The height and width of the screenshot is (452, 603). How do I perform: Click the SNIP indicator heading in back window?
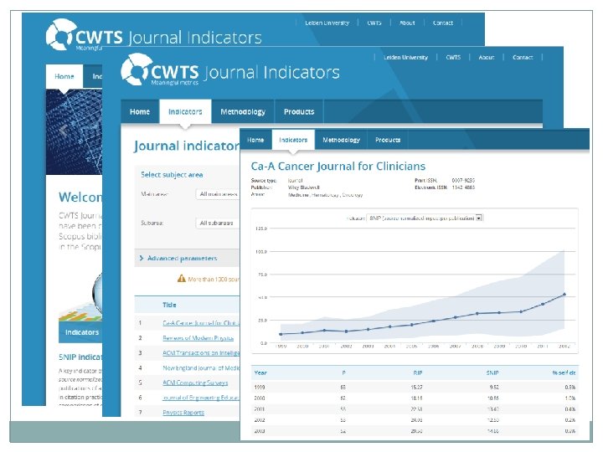click(80, 357)
